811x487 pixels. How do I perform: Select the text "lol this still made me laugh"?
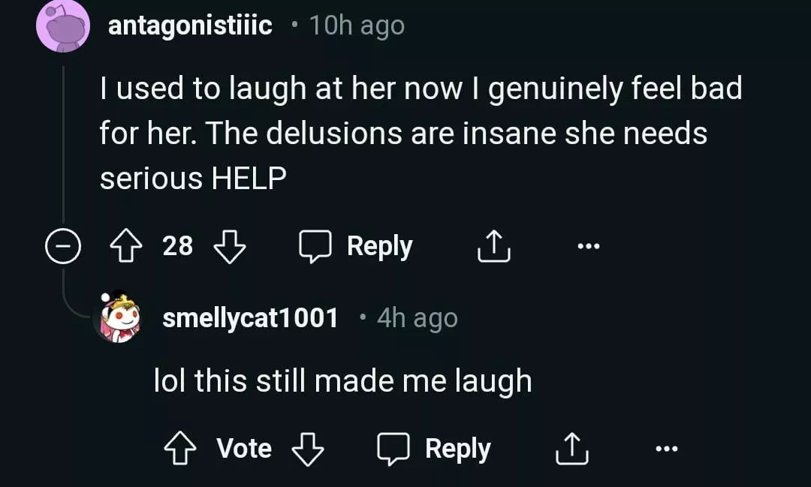342,381
